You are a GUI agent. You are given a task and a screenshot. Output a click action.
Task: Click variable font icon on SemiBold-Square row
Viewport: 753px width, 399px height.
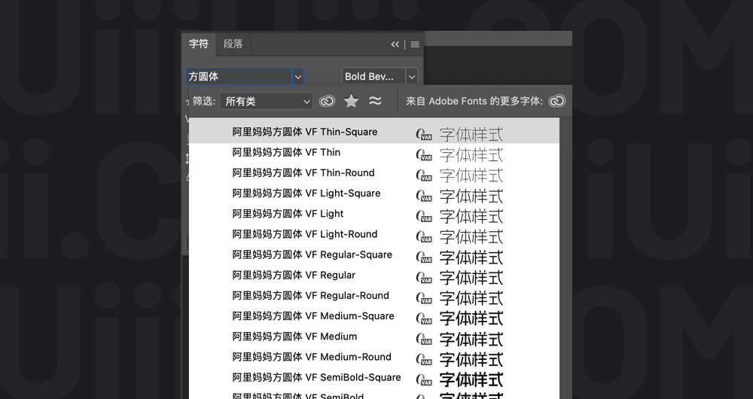pos(423,380)
